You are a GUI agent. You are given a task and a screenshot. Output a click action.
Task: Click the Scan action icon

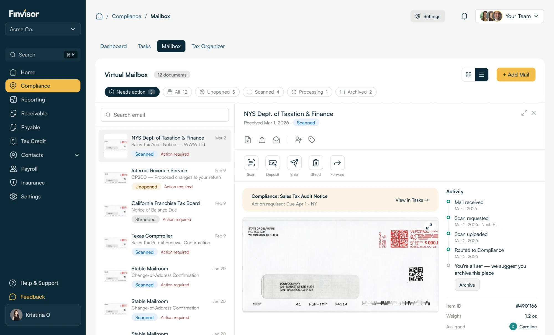click(251, 163)
